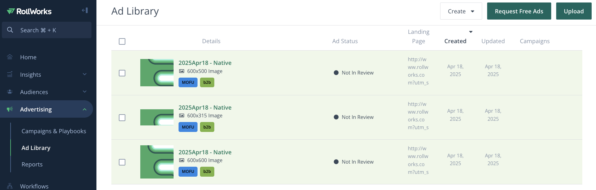Click the image icon beside 600x500 Image
The width and height of the screenshot is (596, 190).
(x=182, y=71)
